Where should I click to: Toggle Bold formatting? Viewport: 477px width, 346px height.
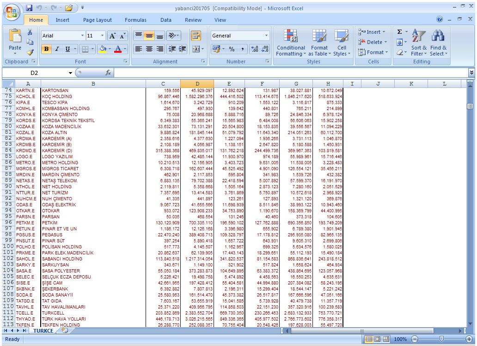(x=46, y=49)
